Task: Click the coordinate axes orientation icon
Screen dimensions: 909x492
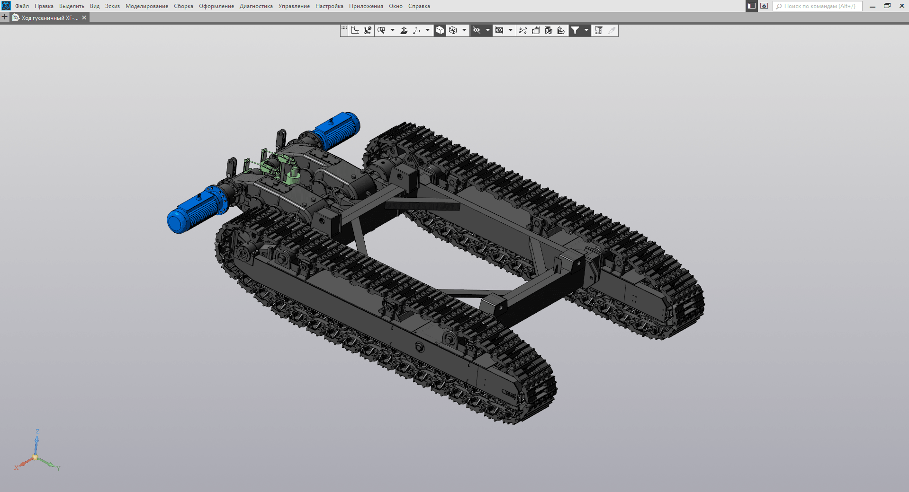Action: [417, 30]
